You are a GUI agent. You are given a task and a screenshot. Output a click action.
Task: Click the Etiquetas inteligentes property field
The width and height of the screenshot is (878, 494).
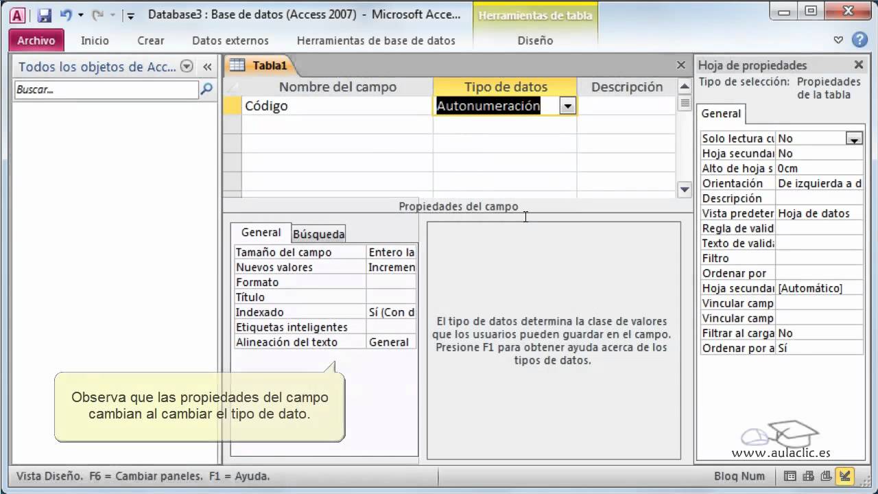pos(391,328)
